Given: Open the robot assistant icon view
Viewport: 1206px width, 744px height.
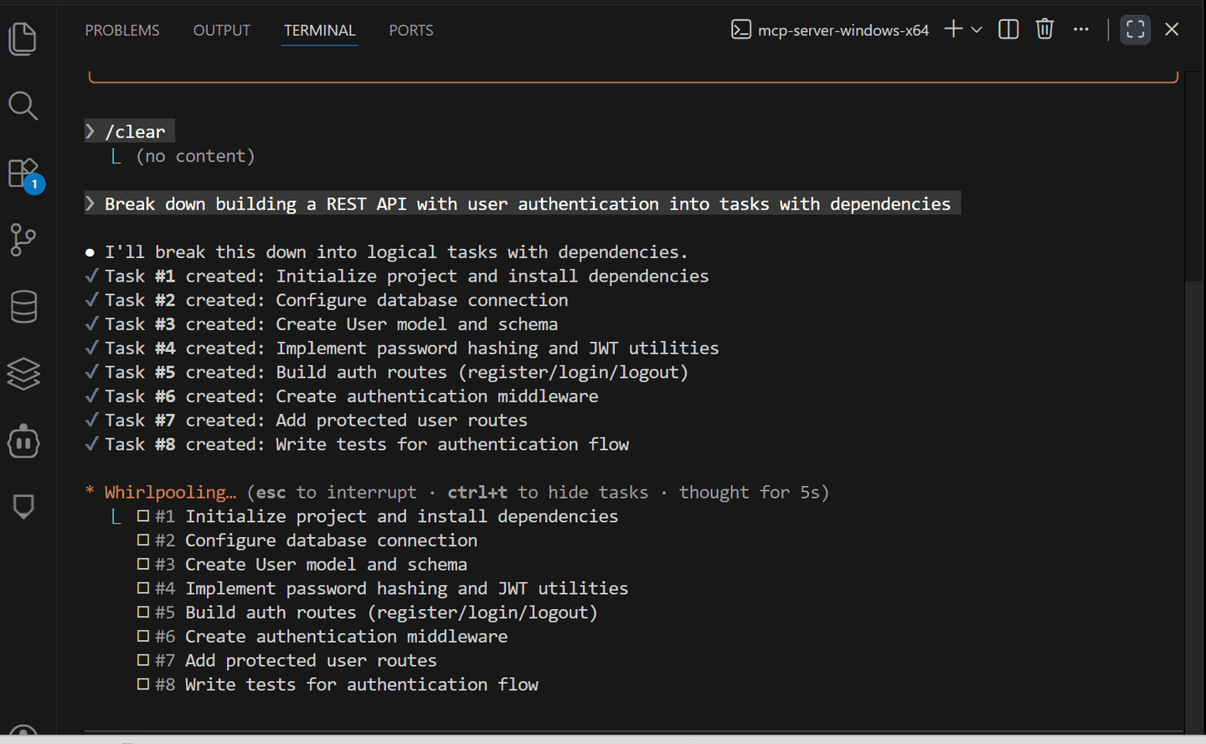Looking at the screenshot, I should click(23, 441).
